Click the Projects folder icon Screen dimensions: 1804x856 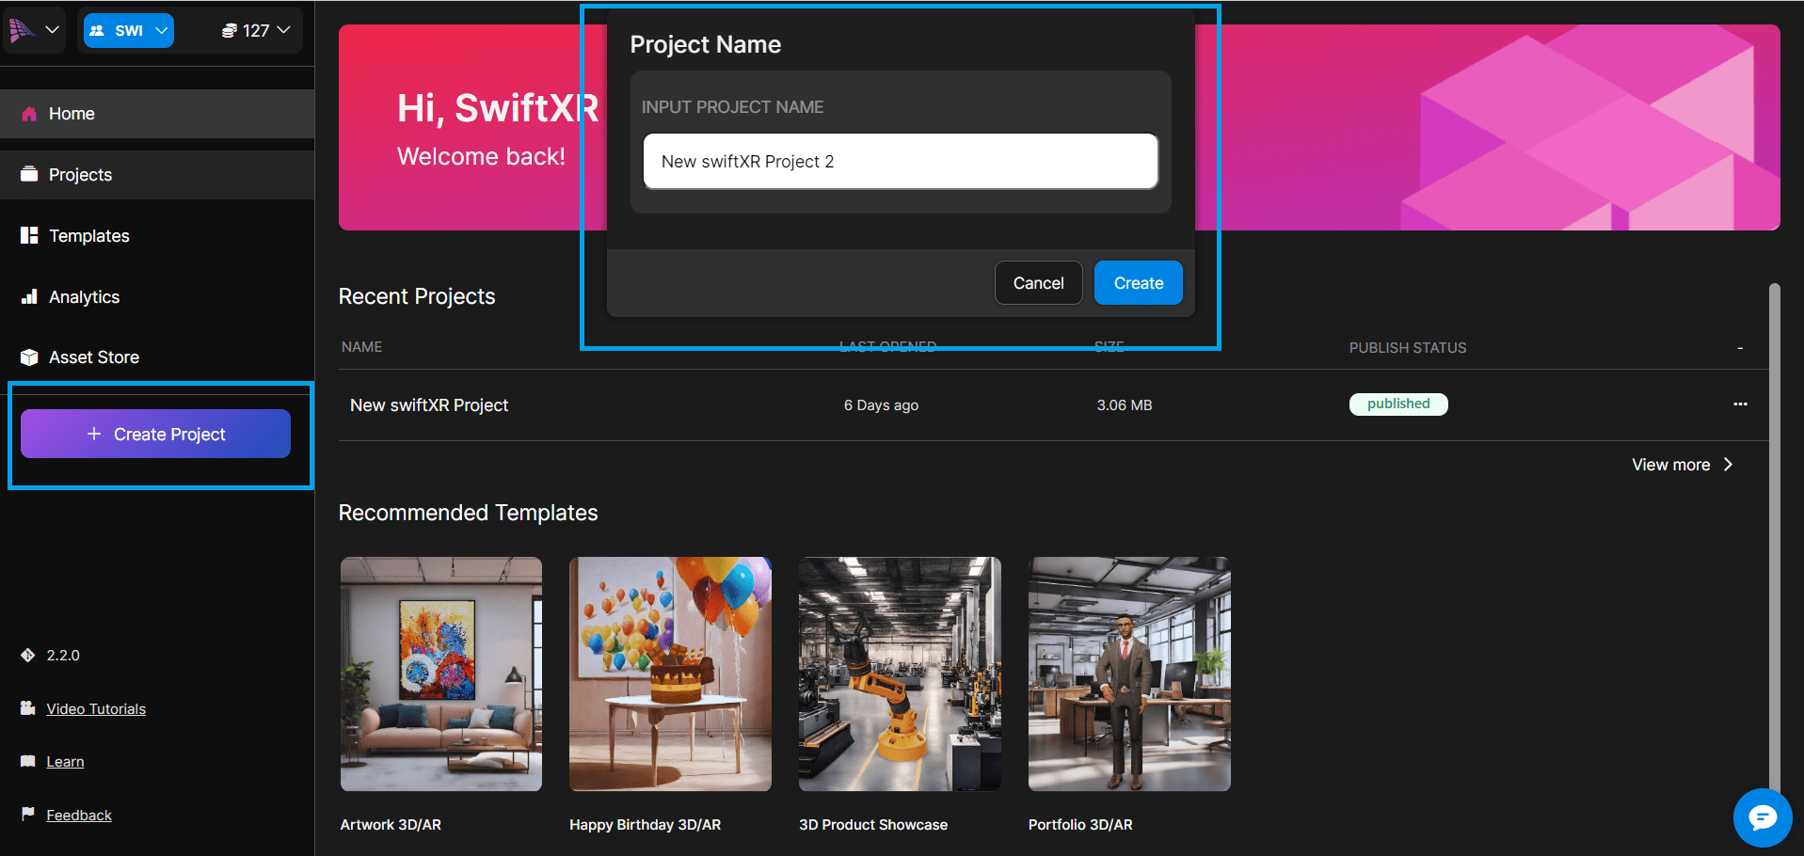[29, 175]
